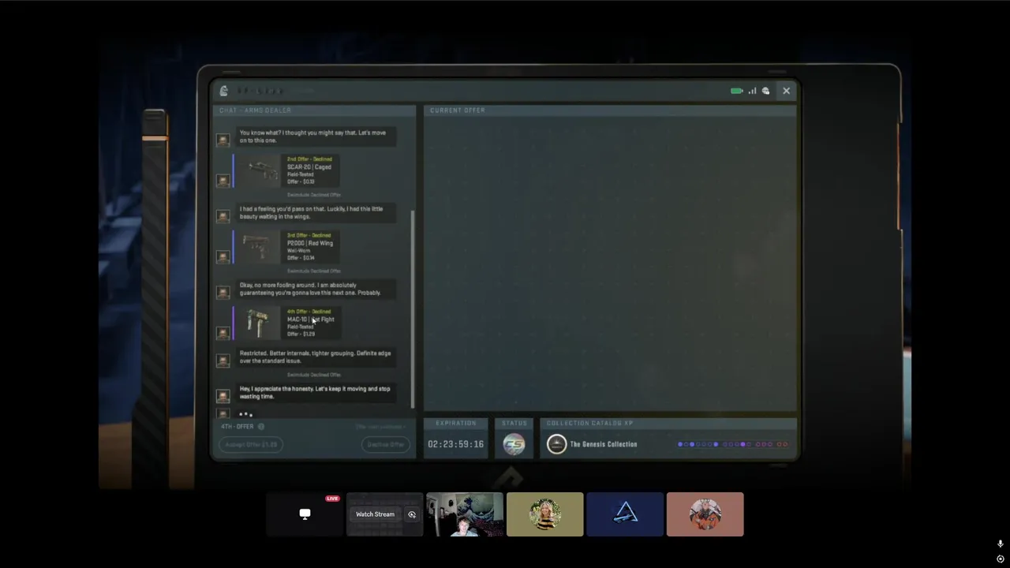1010x568 pixels.
Task: Open the SCAR-20 Caged 2nd offer card
Action: pyautogui.click(x=287, y=170)
